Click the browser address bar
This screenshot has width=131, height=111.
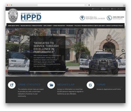62,5
